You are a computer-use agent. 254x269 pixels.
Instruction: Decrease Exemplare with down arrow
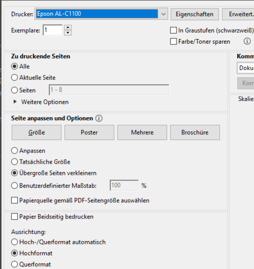(68, 33)
